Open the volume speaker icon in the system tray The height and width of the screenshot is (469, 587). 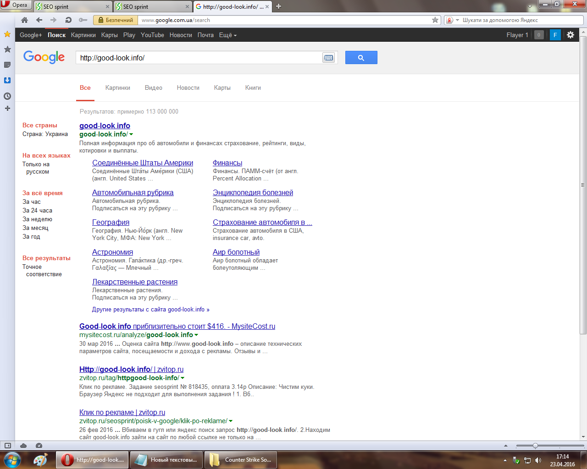[538, 460]
